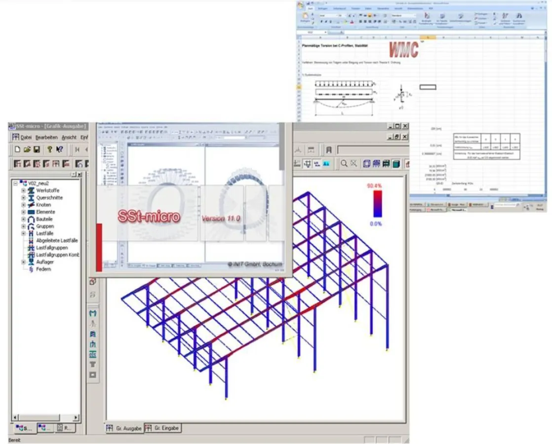
Task: Open the Datei menu
Action: coord(23,137)
